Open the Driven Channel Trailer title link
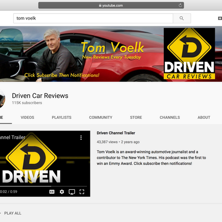 click(116, 133)
